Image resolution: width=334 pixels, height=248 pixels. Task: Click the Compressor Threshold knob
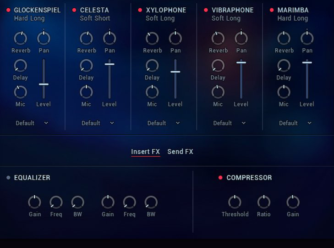click(235, 202)
